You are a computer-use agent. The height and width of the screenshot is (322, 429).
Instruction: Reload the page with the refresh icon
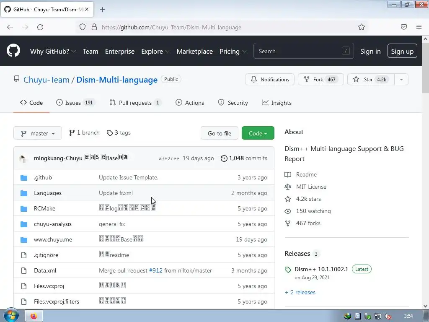point(40,27)
